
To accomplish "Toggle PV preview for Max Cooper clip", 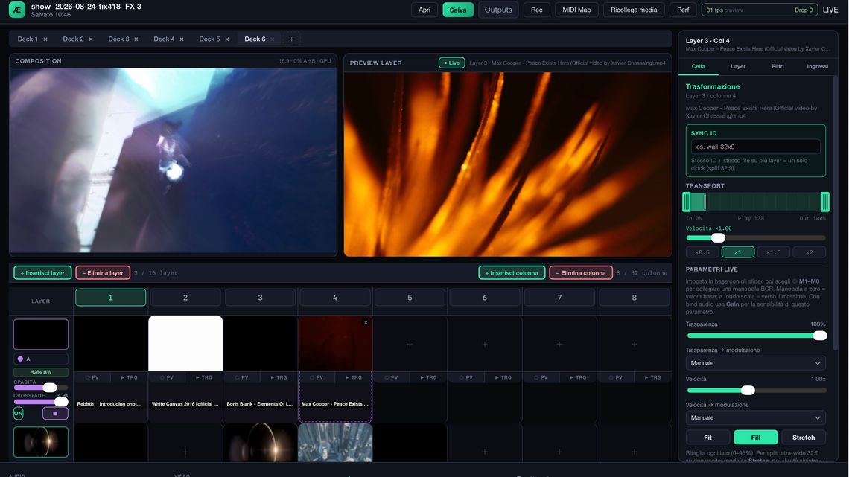I will click(317, 377).
